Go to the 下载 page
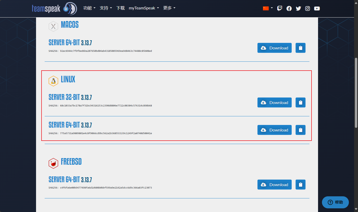358x212 pixels. tap(120, 8)
